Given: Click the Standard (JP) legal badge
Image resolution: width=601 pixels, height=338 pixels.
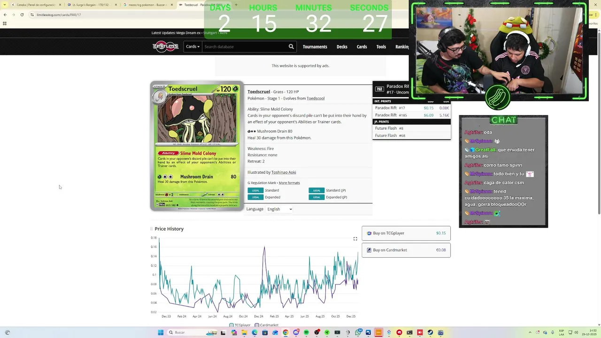Looking at the screenshot, I should (316, 190).
